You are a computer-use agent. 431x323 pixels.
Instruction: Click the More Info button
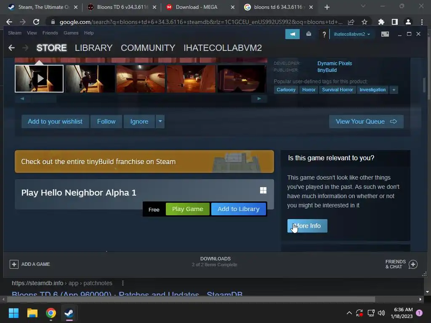pyautogui.click(x=307, y=226)
